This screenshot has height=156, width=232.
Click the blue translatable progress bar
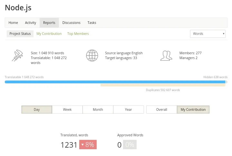tap(115, 82)
